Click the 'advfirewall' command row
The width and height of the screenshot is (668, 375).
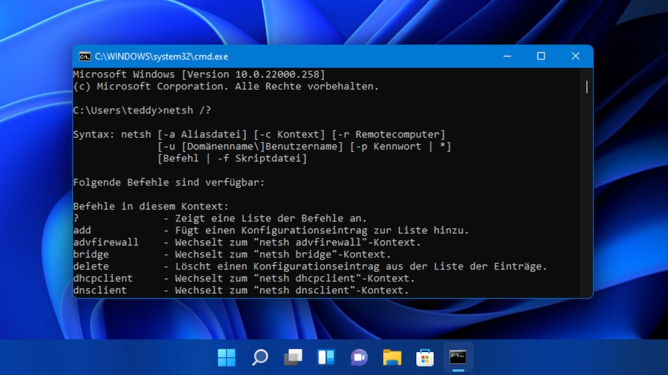pyautogui.click(x=247, y=242)
